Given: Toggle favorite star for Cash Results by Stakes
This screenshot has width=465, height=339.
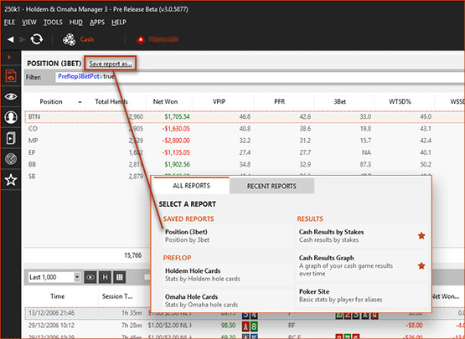Looking at the screenshot, I should 421,236.
